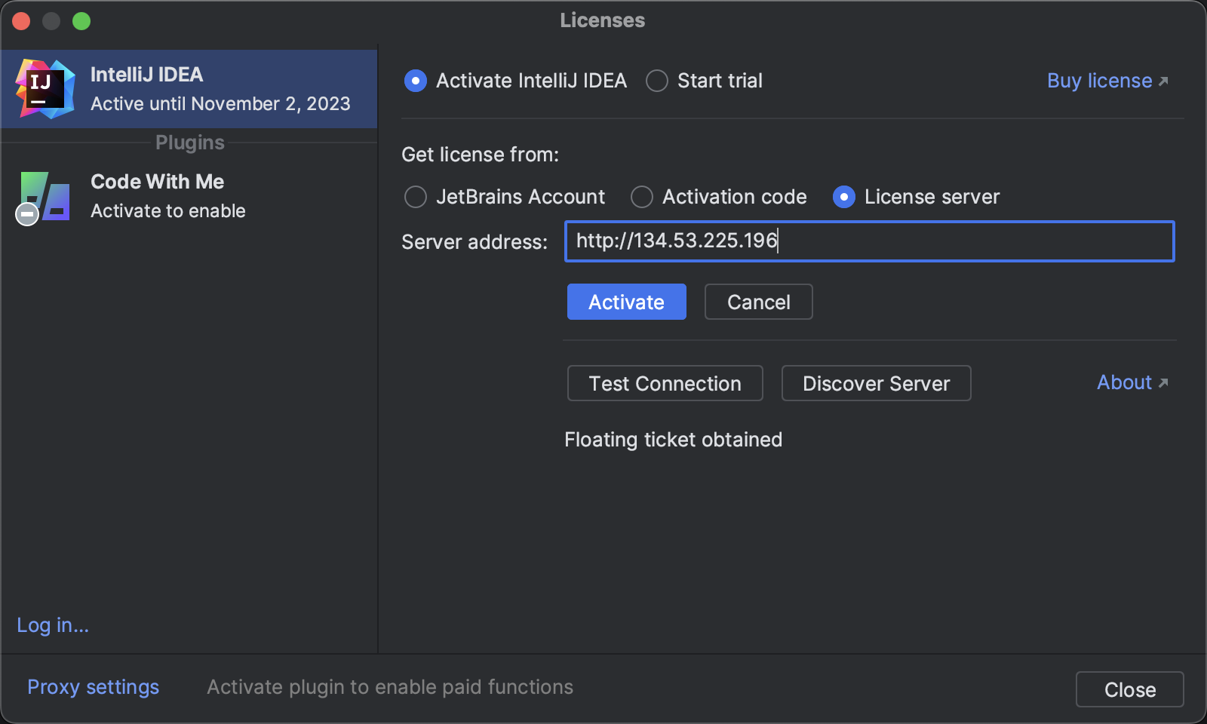The image size is (1207, 724).
Task: Click the Discover Server button
Action: point(877,383)
